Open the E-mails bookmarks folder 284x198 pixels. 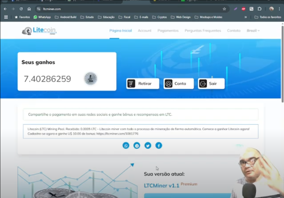pyautogui.click(x=141, y=17)
